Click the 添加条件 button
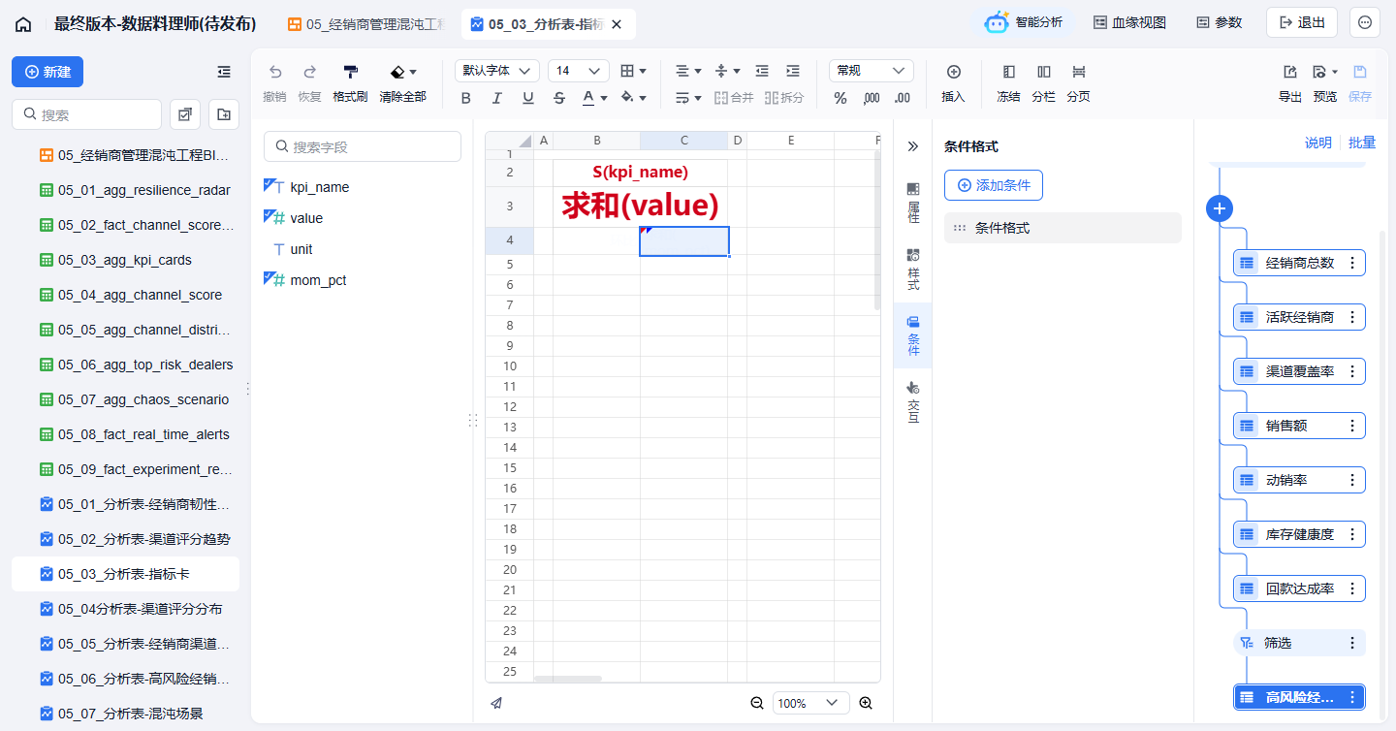 (x=994, y=185)
